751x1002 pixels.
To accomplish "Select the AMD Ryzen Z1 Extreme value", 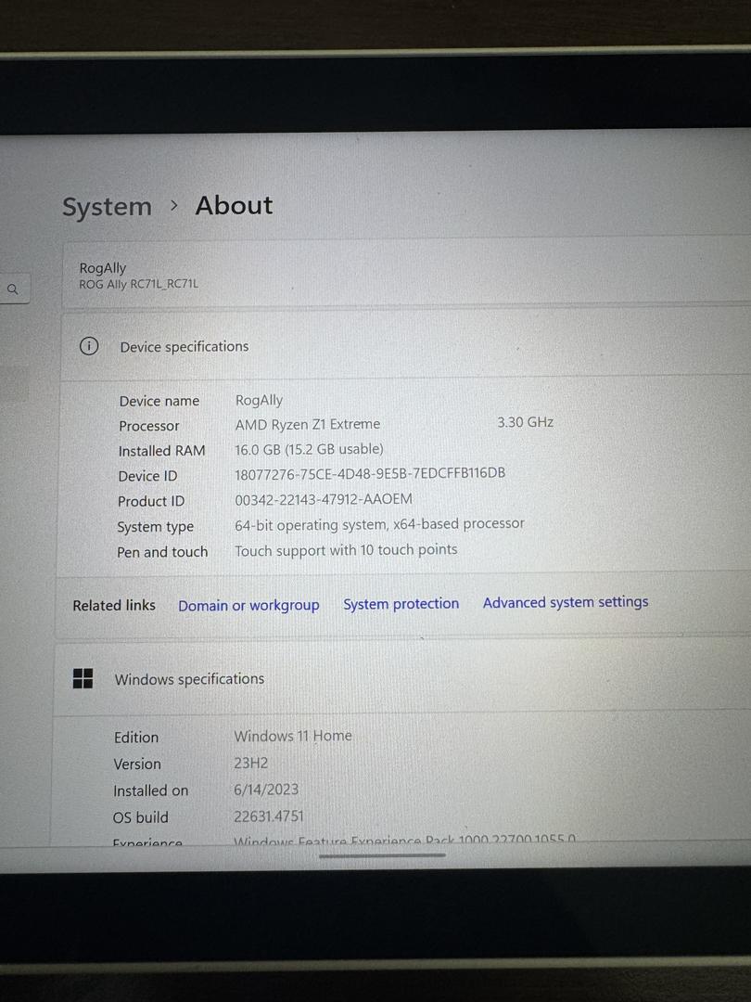I will coord(307,424).
